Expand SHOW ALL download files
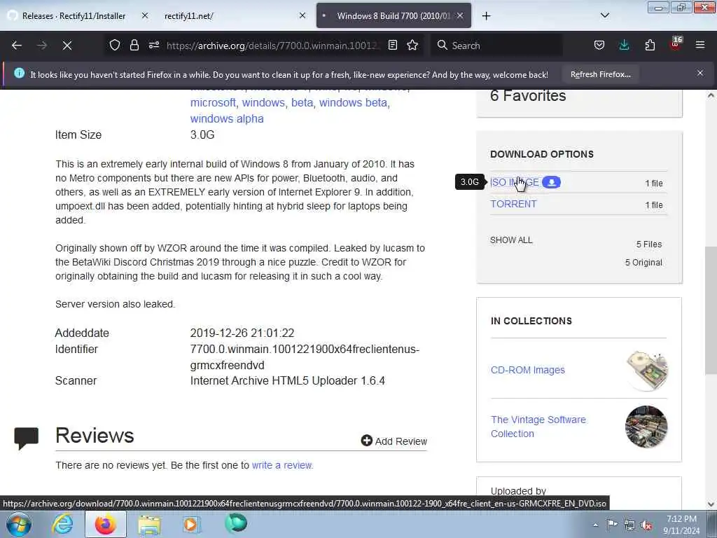Screen dimensions: 717x538 510,240
